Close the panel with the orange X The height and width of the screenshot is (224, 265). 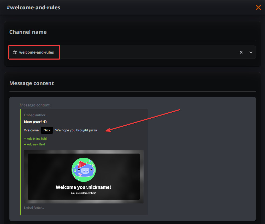click(x=258, y=7)
